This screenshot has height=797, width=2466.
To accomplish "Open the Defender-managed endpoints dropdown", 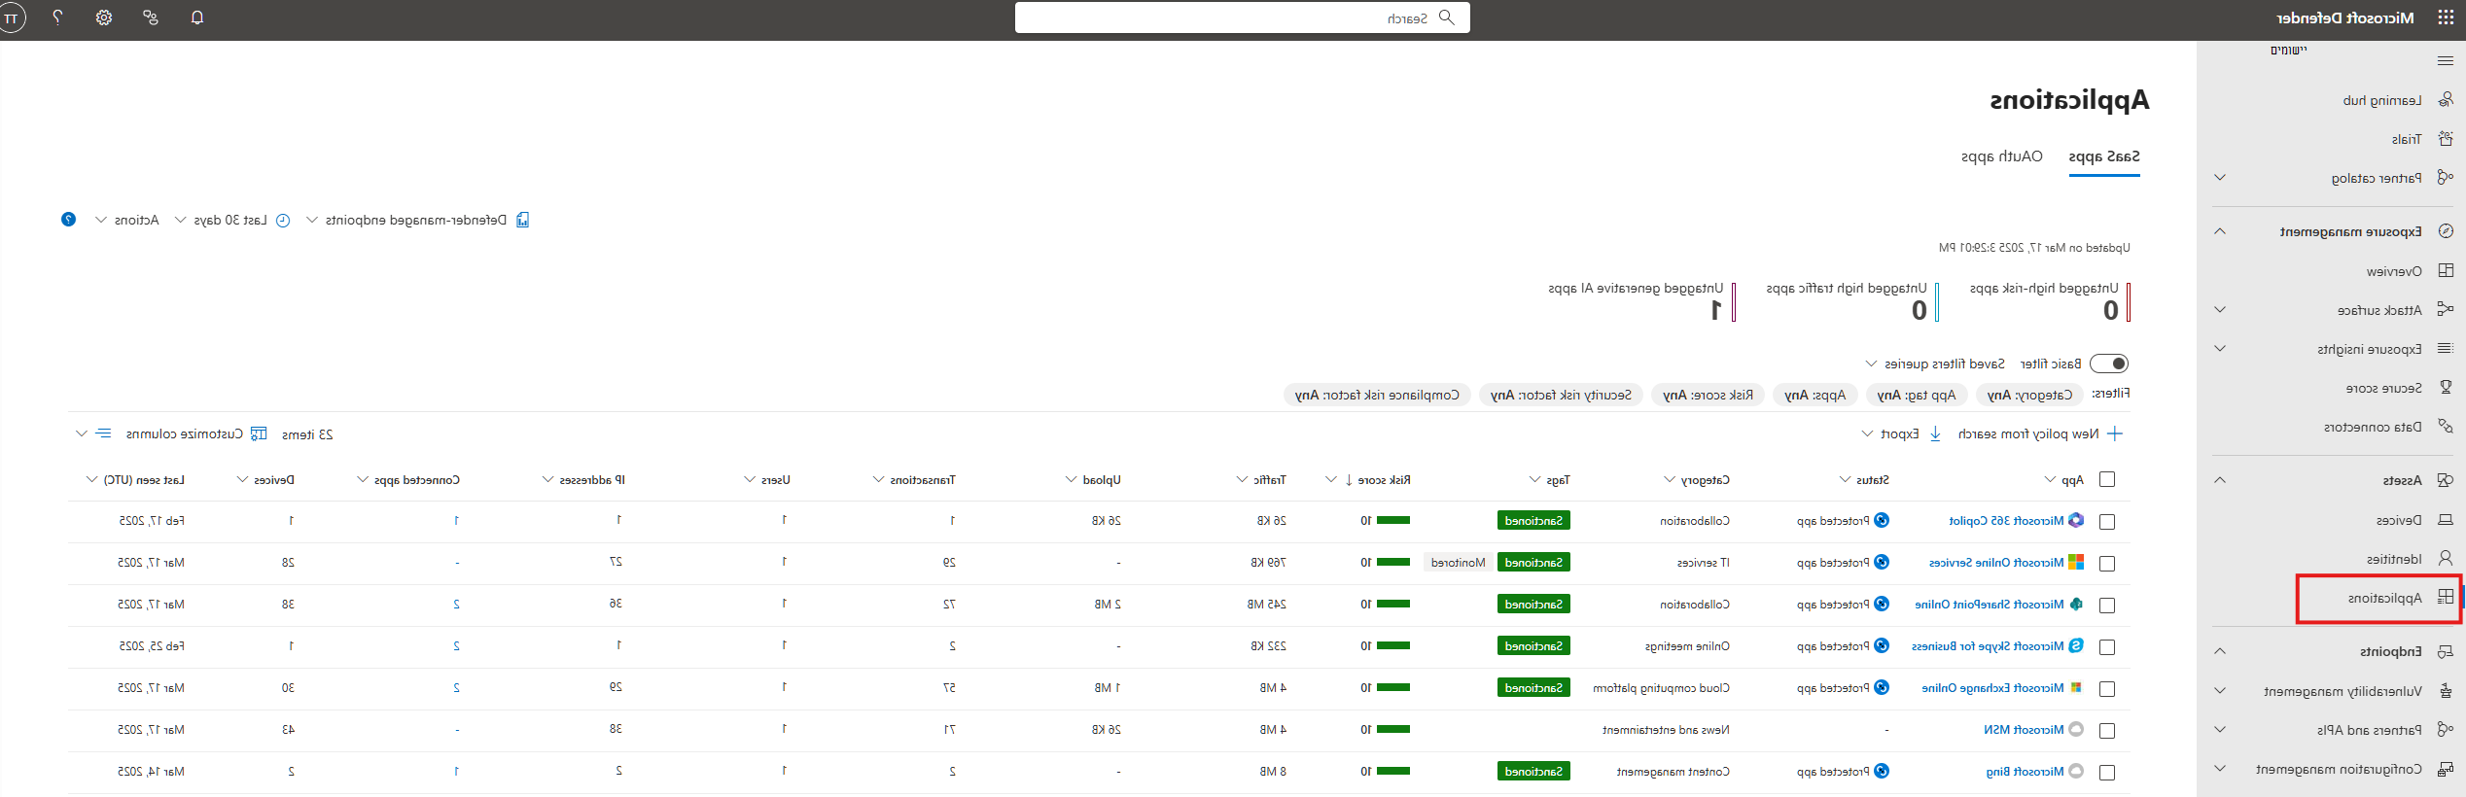I will 417,220.
